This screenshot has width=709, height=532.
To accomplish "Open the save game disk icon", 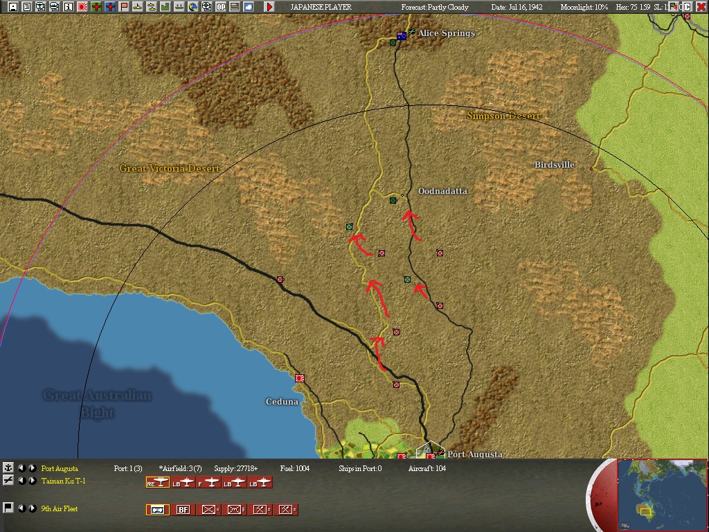I will 13,7.
